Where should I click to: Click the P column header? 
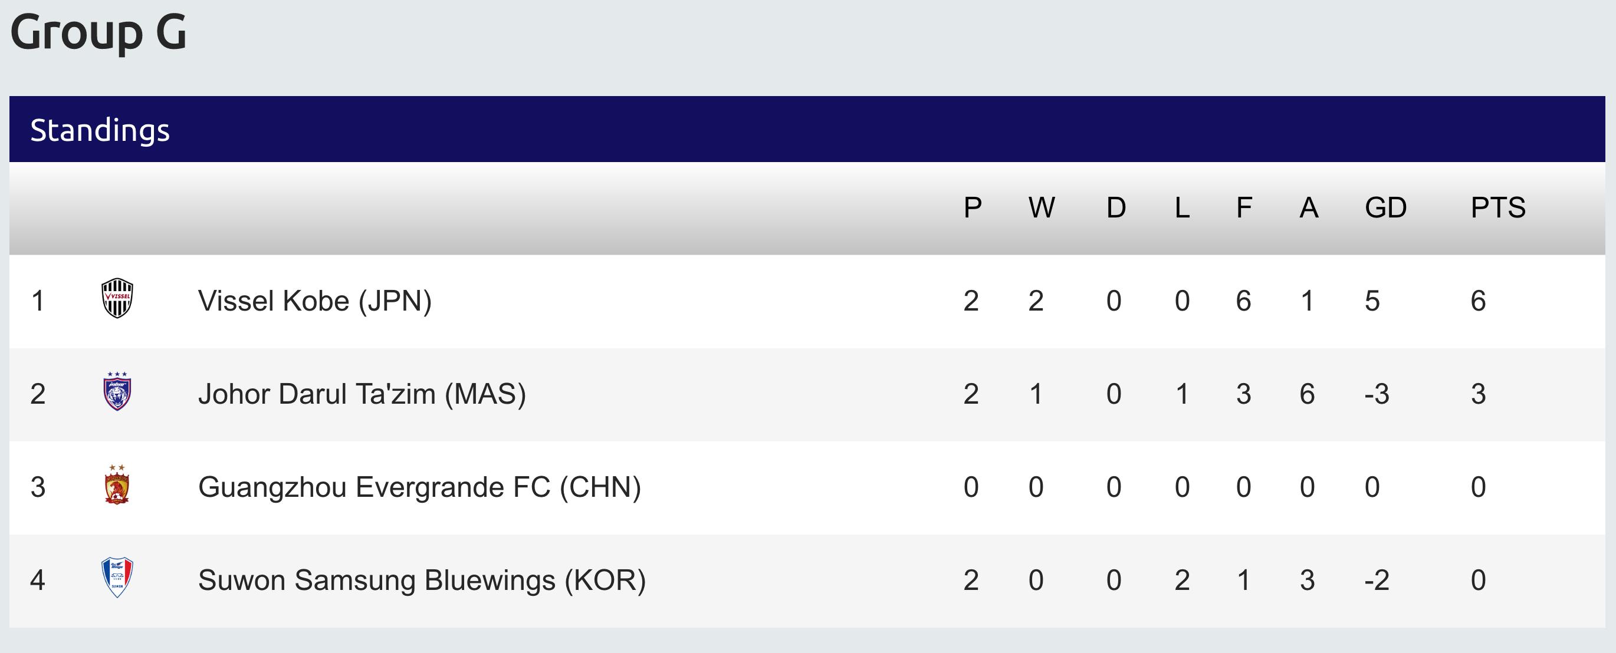973,208
